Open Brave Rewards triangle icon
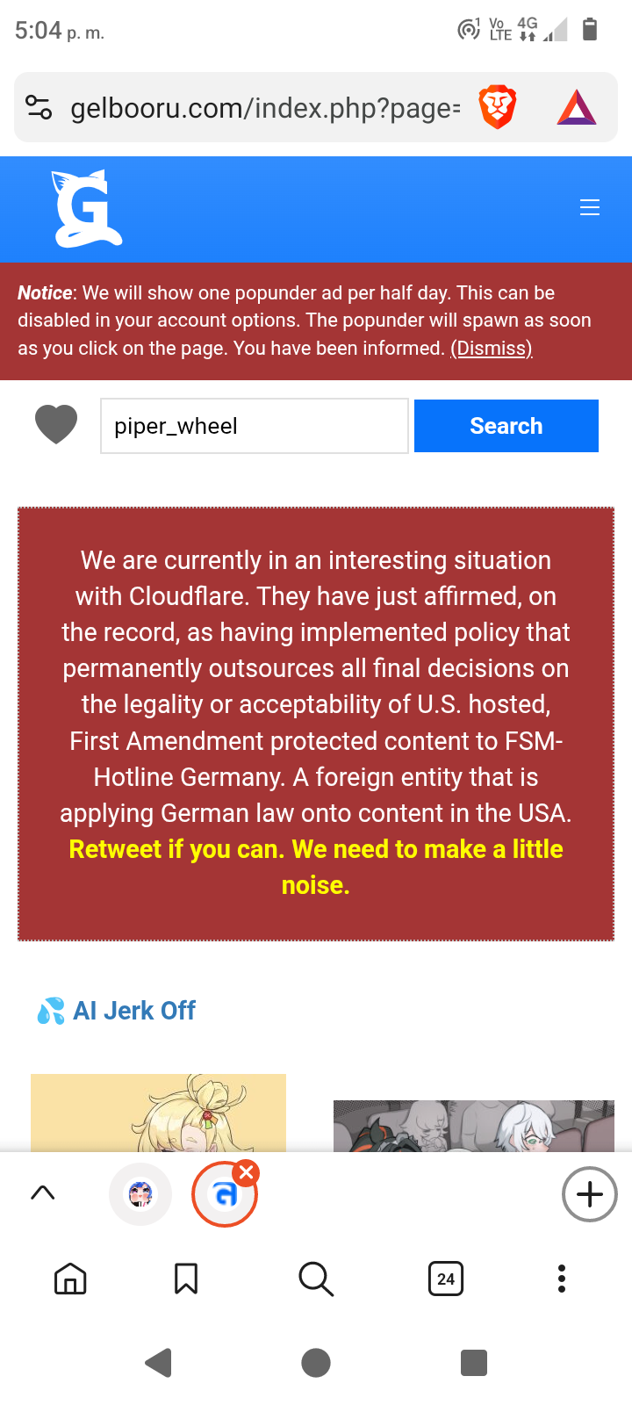This screenshot has width=632, height=1405. (x=577, y=108)
